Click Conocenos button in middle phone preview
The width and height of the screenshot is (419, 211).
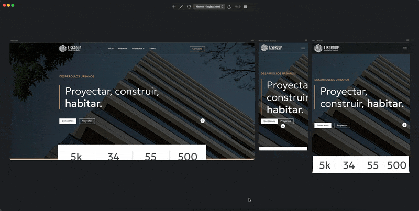tap(269, 121)
